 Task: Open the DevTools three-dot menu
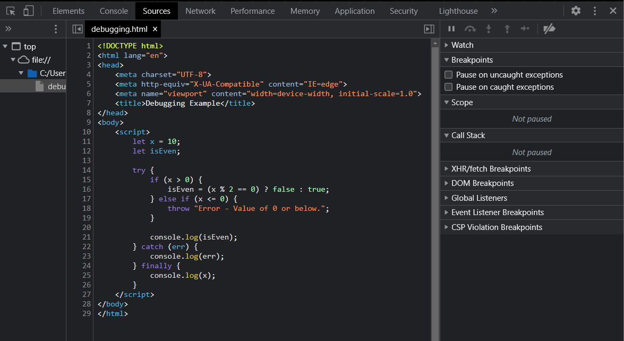595,11
